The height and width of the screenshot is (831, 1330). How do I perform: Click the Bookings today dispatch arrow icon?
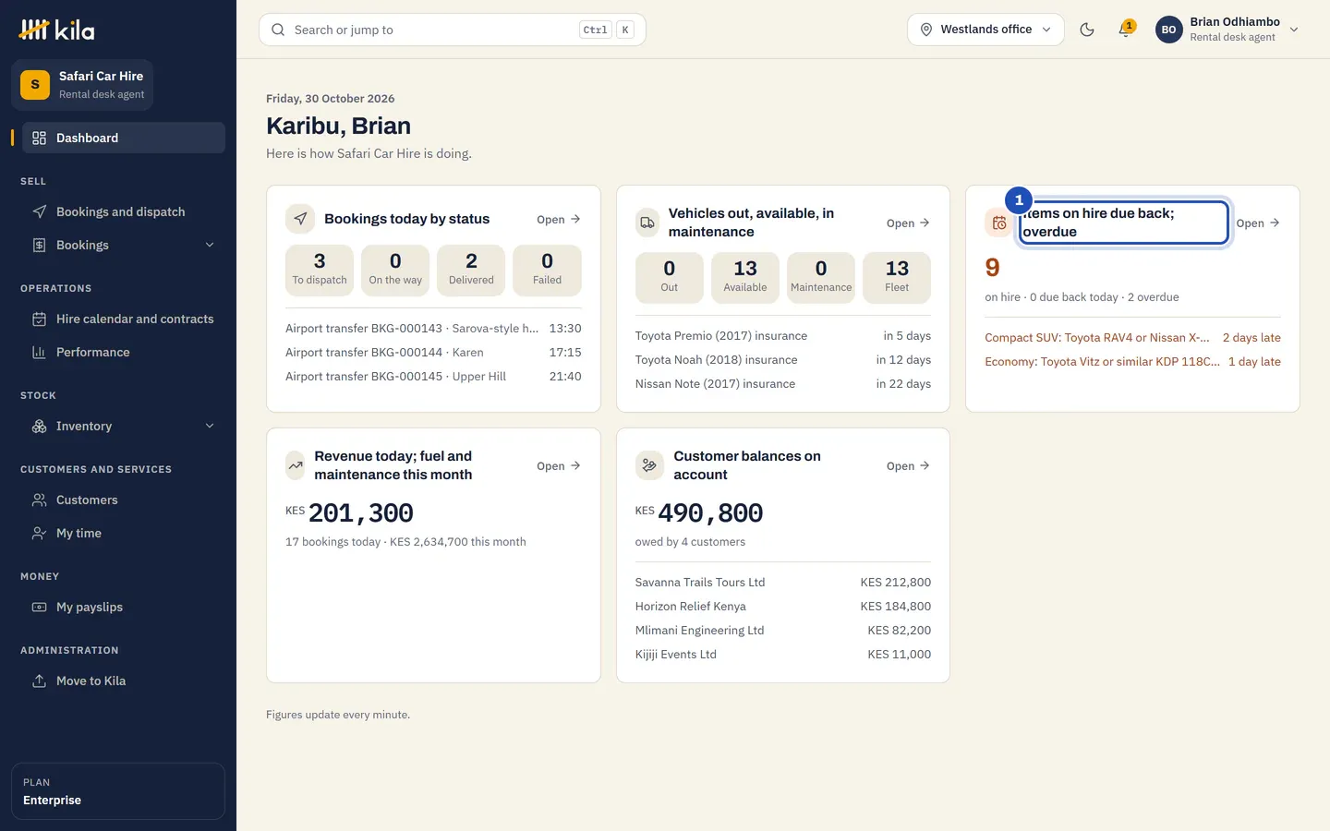300,219
